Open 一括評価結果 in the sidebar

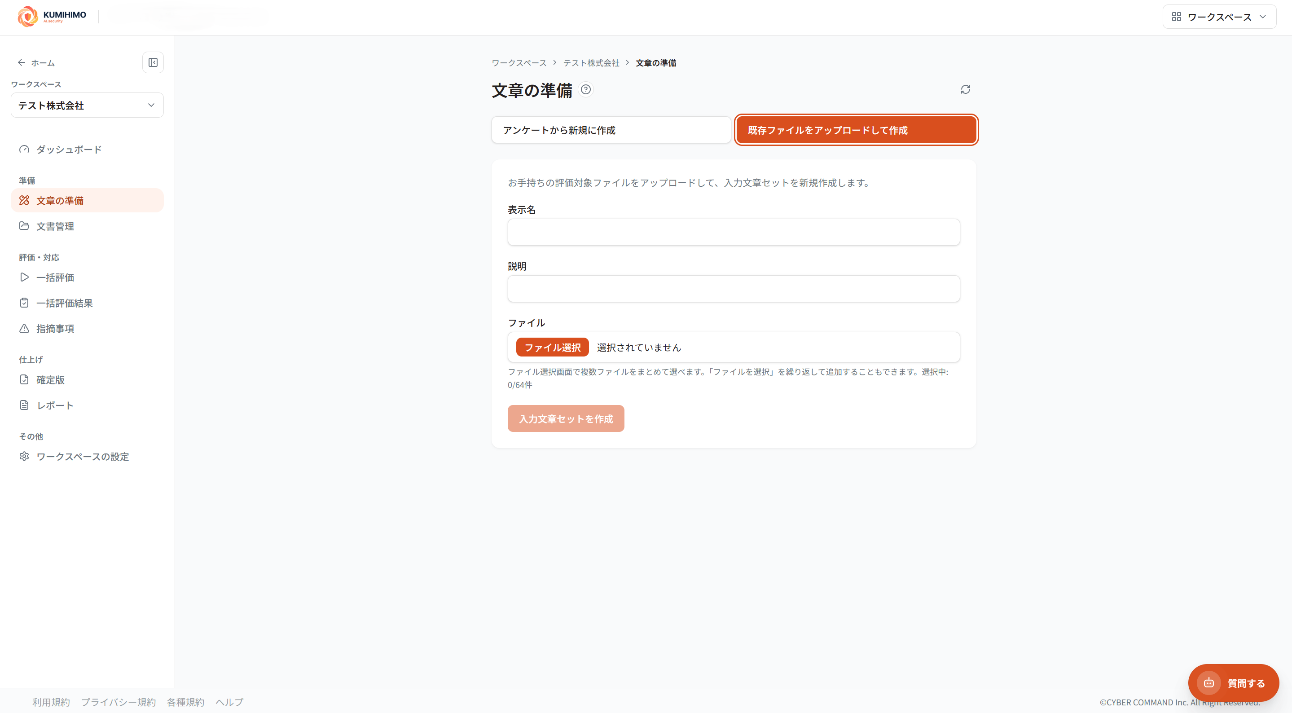(87, 303)
